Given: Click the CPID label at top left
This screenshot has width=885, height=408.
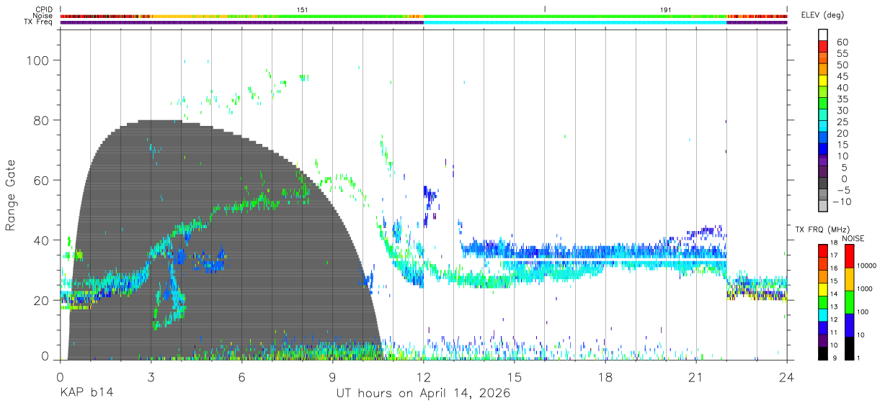Looking at the screenshot, I should (43, 9).
